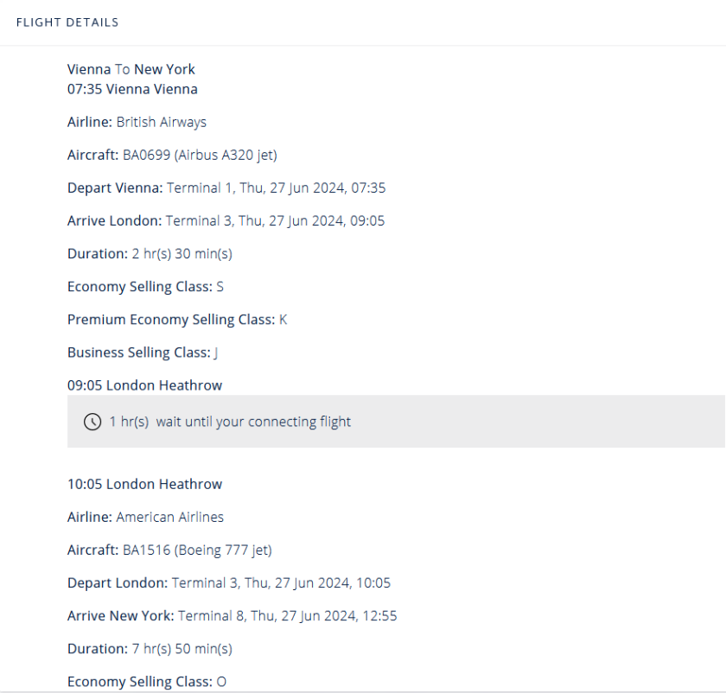Select the 7 hr(s) 50 min(s) duration
This screenshot has height=693, width=726.
[181, 648]
